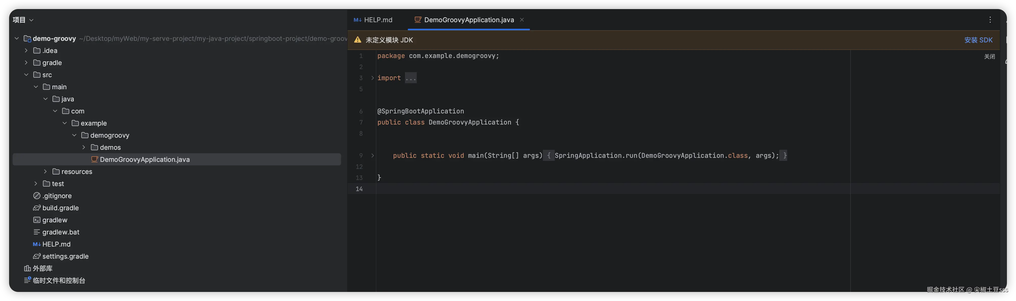
Task: Switch to the HELP.md tab
Action: point(373,20)
